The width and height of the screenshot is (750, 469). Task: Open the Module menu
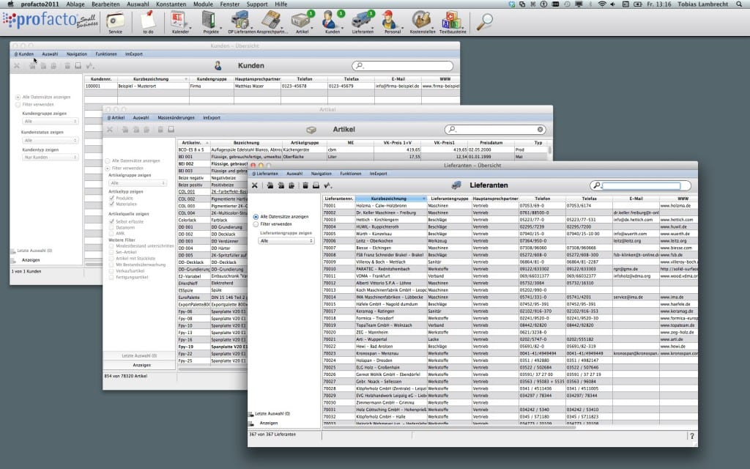[203, 4]
